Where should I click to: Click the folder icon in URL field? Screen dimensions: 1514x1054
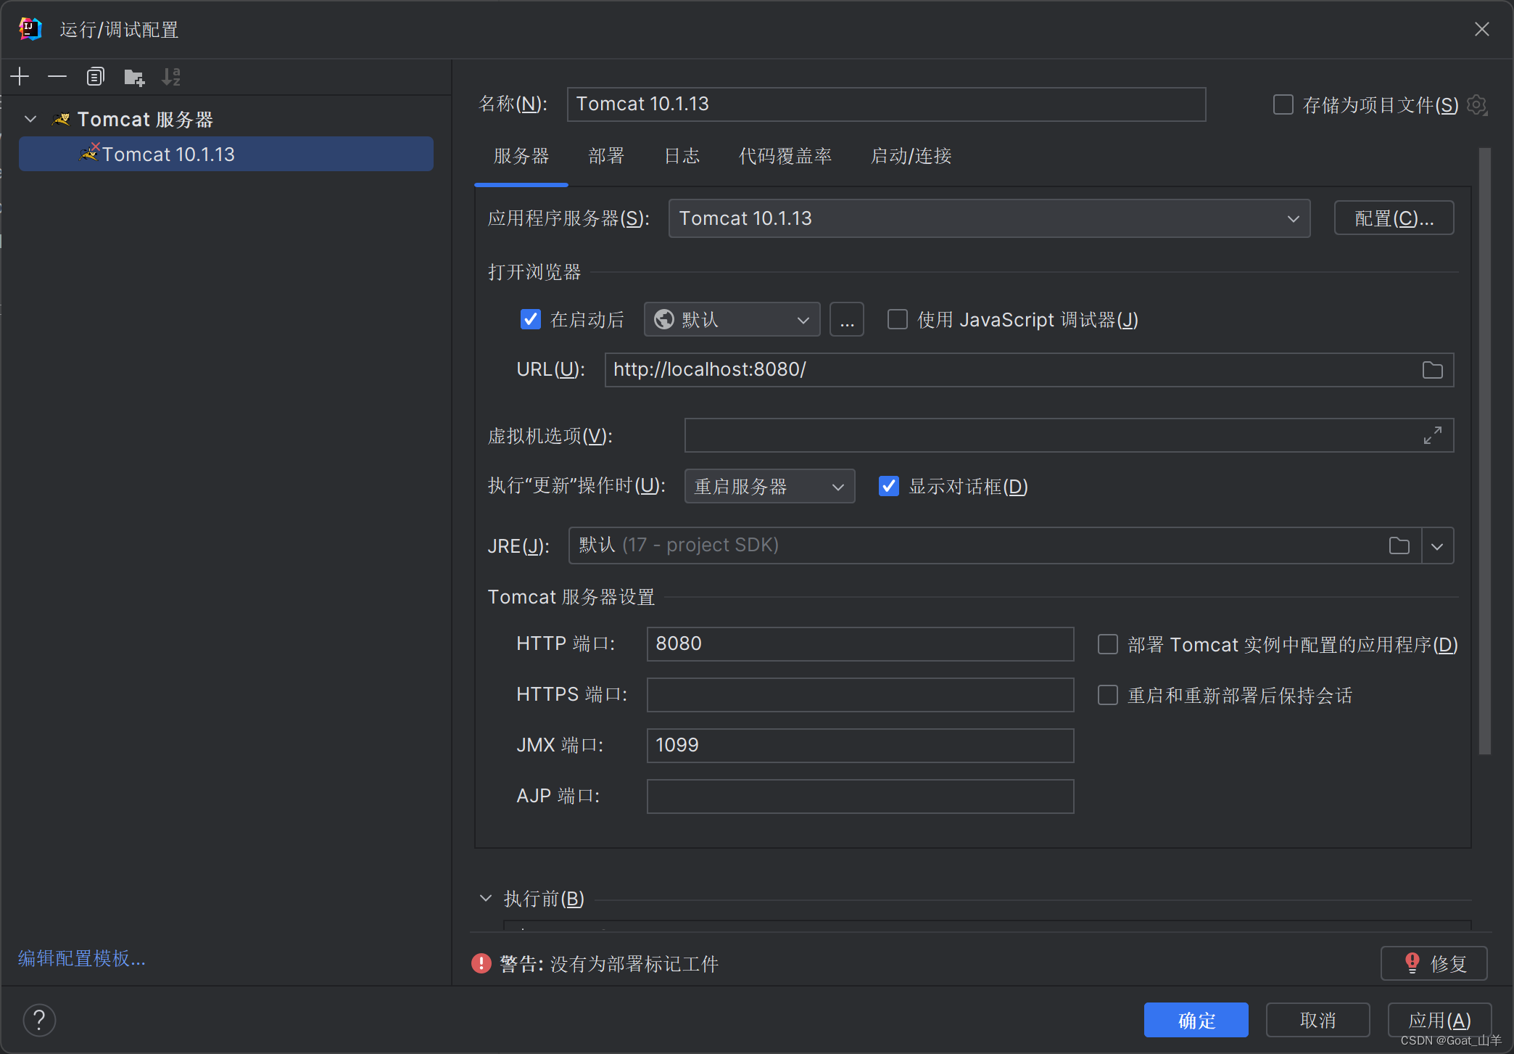click(x=1432, y=370)
